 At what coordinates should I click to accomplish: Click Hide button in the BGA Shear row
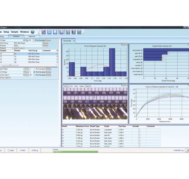tap(26, 40)
